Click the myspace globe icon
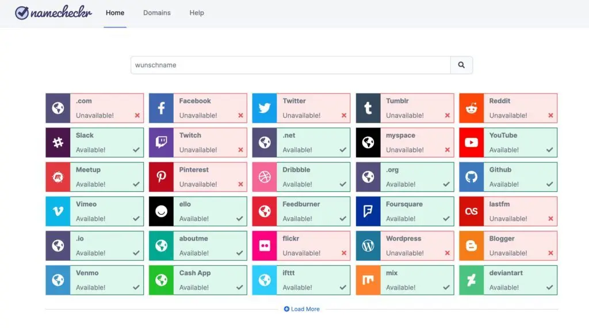 coord(368,142)
